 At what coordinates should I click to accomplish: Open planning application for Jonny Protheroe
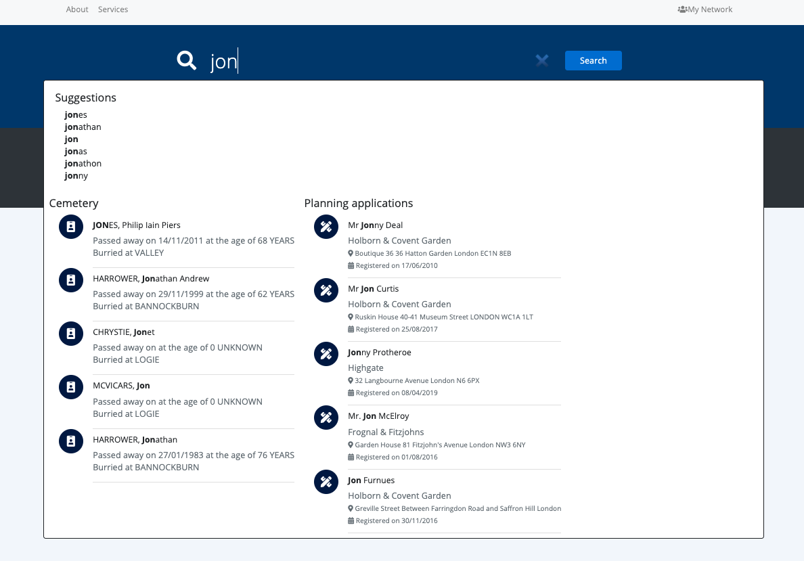click(x=380, y=353)
